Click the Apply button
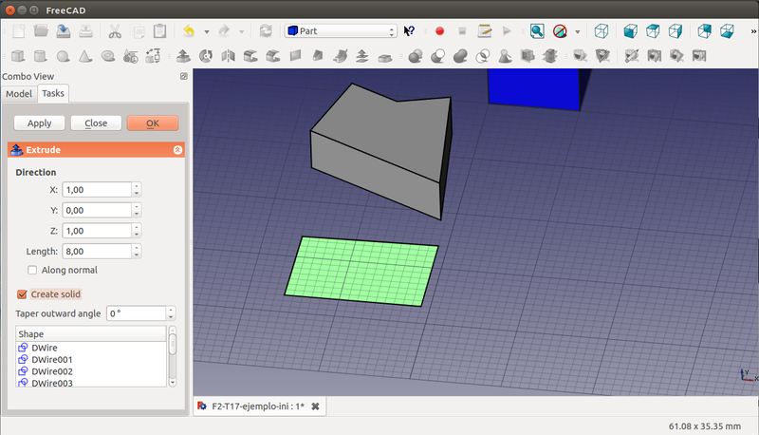 point(40,123)
